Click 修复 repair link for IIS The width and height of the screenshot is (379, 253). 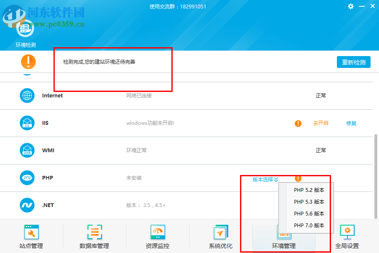click(351, 123)
